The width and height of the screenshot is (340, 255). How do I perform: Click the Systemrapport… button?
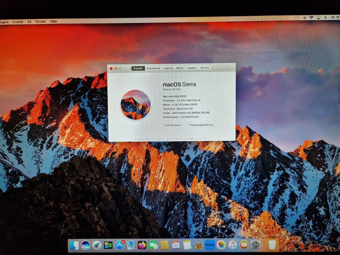tap(174, 125)
